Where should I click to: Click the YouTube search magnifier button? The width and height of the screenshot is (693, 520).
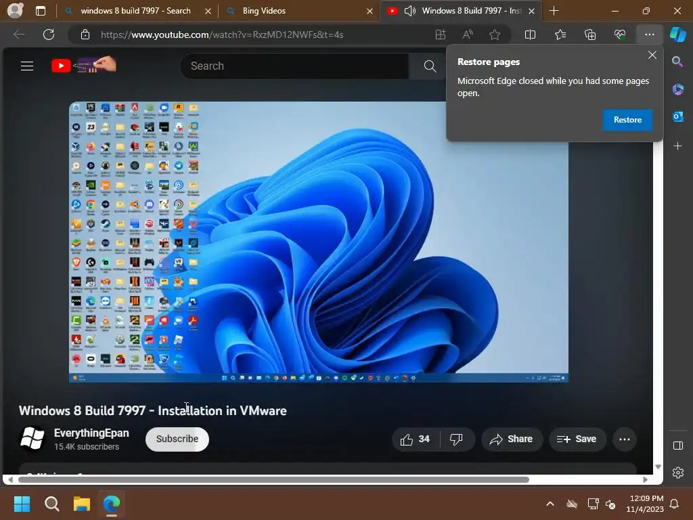tap(430, 66)
